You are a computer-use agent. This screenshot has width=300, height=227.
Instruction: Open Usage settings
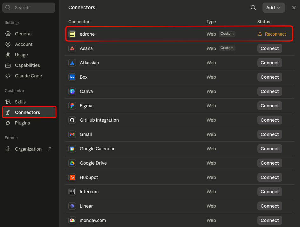tap(29, 55)
